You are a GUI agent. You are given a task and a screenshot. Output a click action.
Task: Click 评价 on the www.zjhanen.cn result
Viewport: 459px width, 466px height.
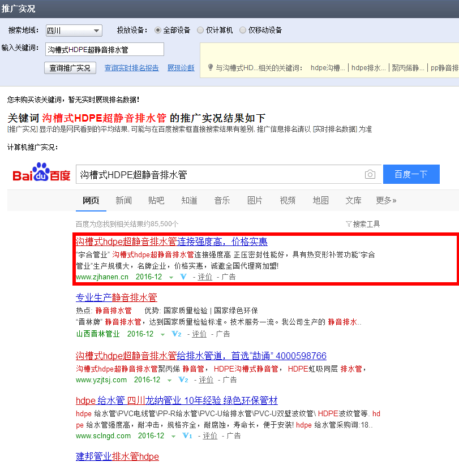click(x=205, y=277)
